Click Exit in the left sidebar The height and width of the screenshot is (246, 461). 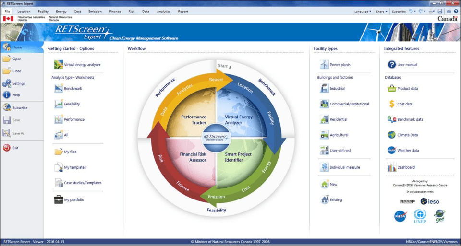[x=15, y=148]
